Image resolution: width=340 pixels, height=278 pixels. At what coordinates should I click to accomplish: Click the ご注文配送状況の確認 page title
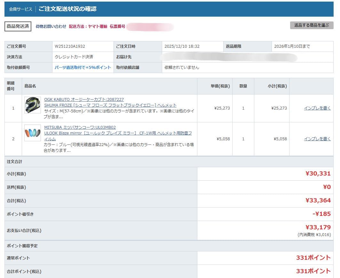point(67,9)
